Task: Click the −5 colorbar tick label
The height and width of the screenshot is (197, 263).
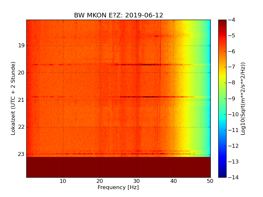Action: [232, 36]
